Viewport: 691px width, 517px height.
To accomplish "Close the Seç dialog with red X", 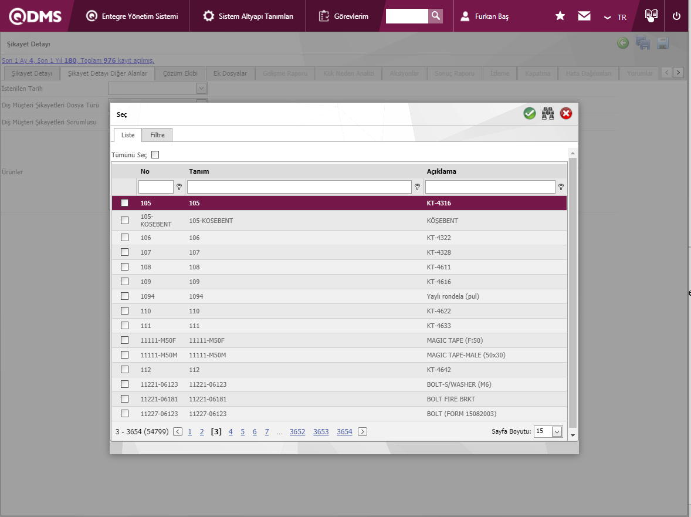I will (566, 114).
